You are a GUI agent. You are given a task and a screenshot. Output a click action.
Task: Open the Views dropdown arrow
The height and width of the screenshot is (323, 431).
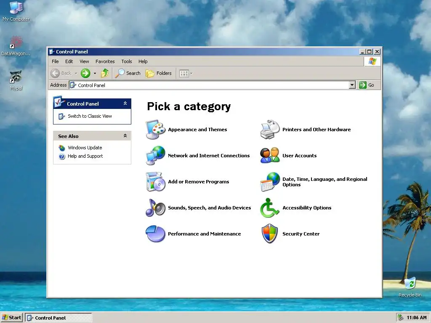click(x=192, y=73)
